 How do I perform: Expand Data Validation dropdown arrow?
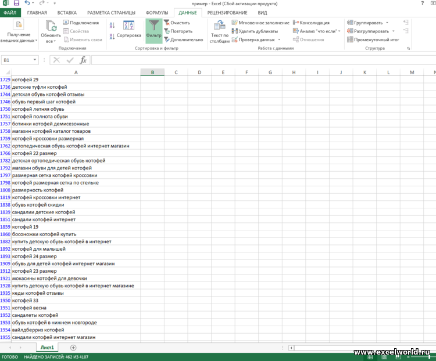(x=279, y=39)
